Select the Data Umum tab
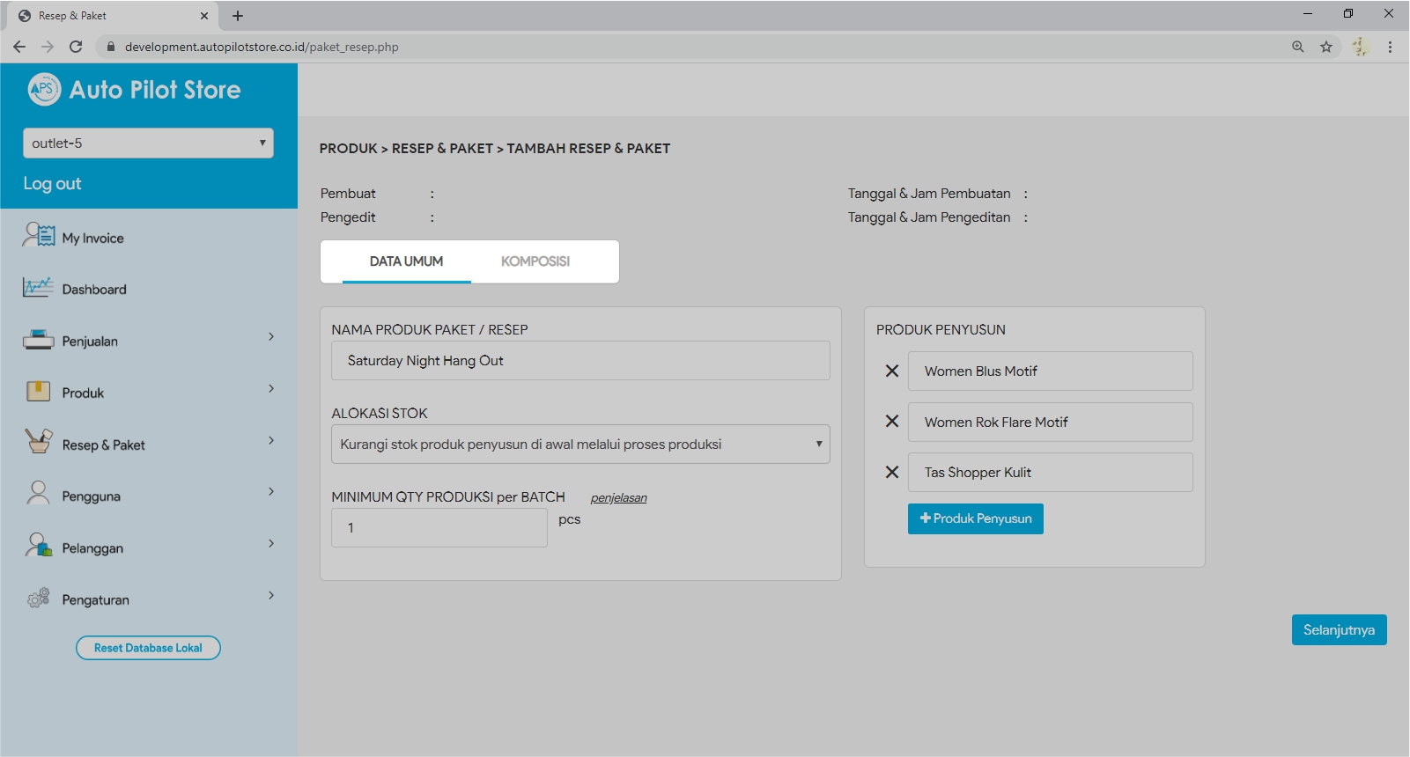Viewport: 1410px width, 757px height. [406, 261]
